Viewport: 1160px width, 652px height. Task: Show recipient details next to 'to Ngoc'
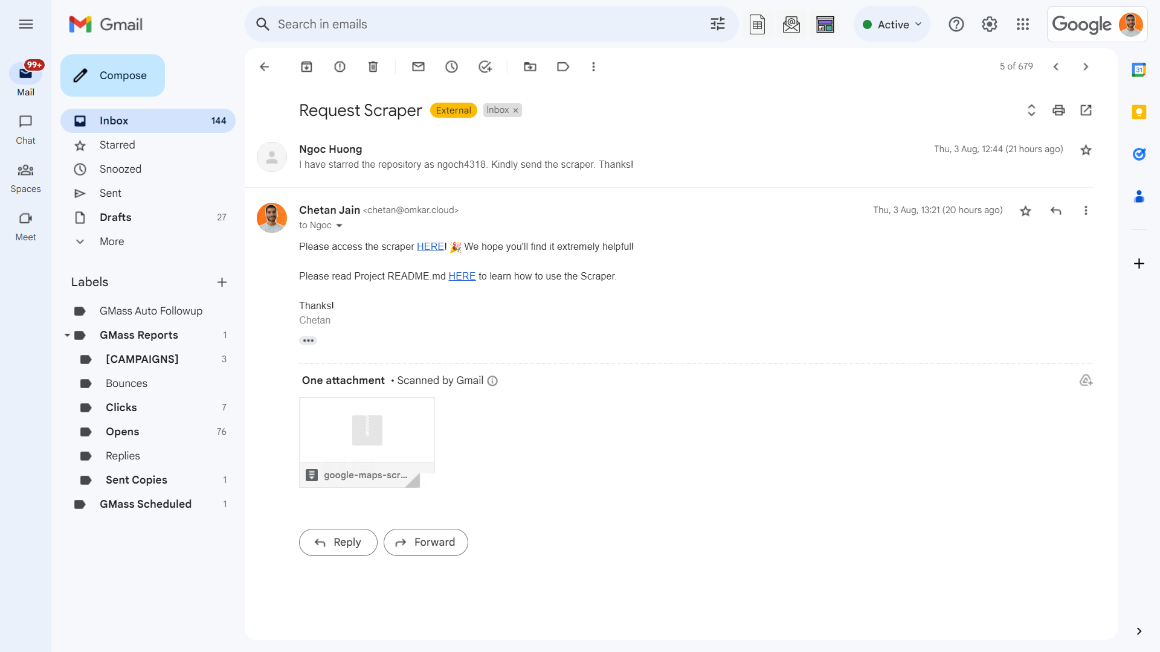coord(339,226)
